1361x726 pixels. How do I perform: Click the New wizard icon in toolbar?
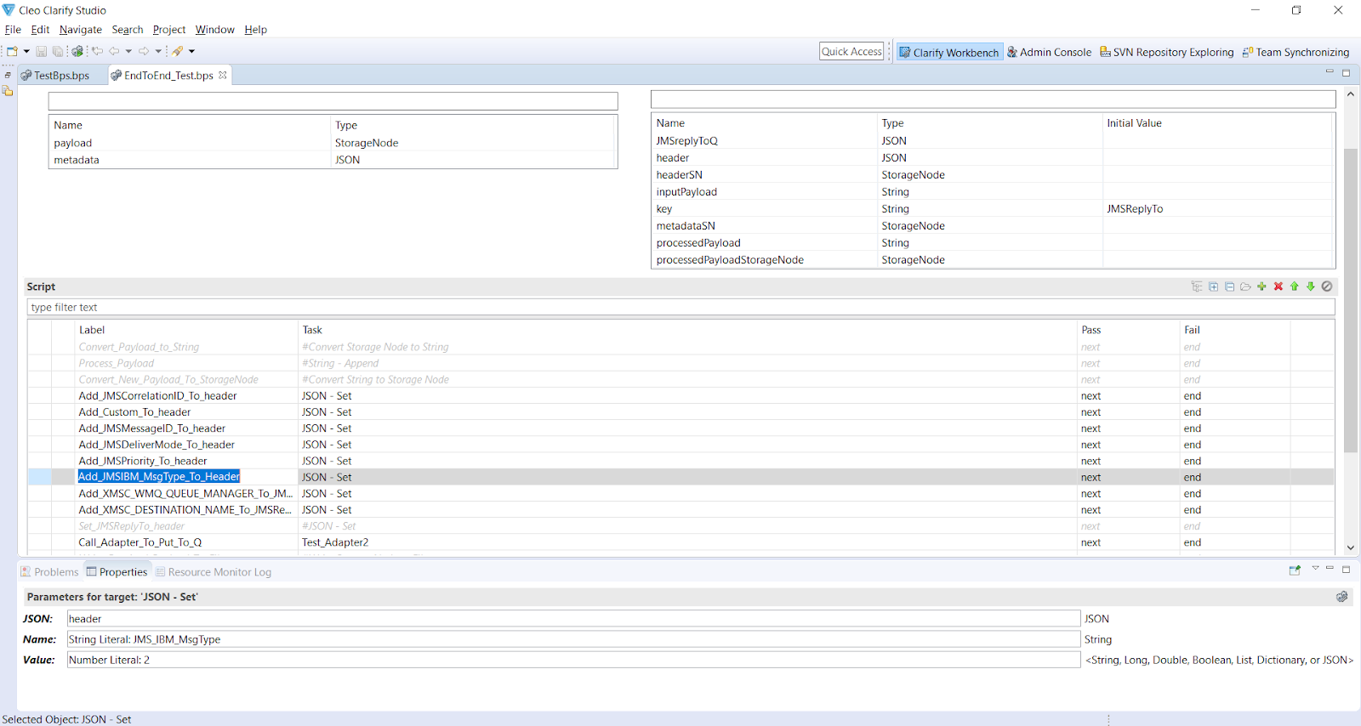(x=12, y=51)
